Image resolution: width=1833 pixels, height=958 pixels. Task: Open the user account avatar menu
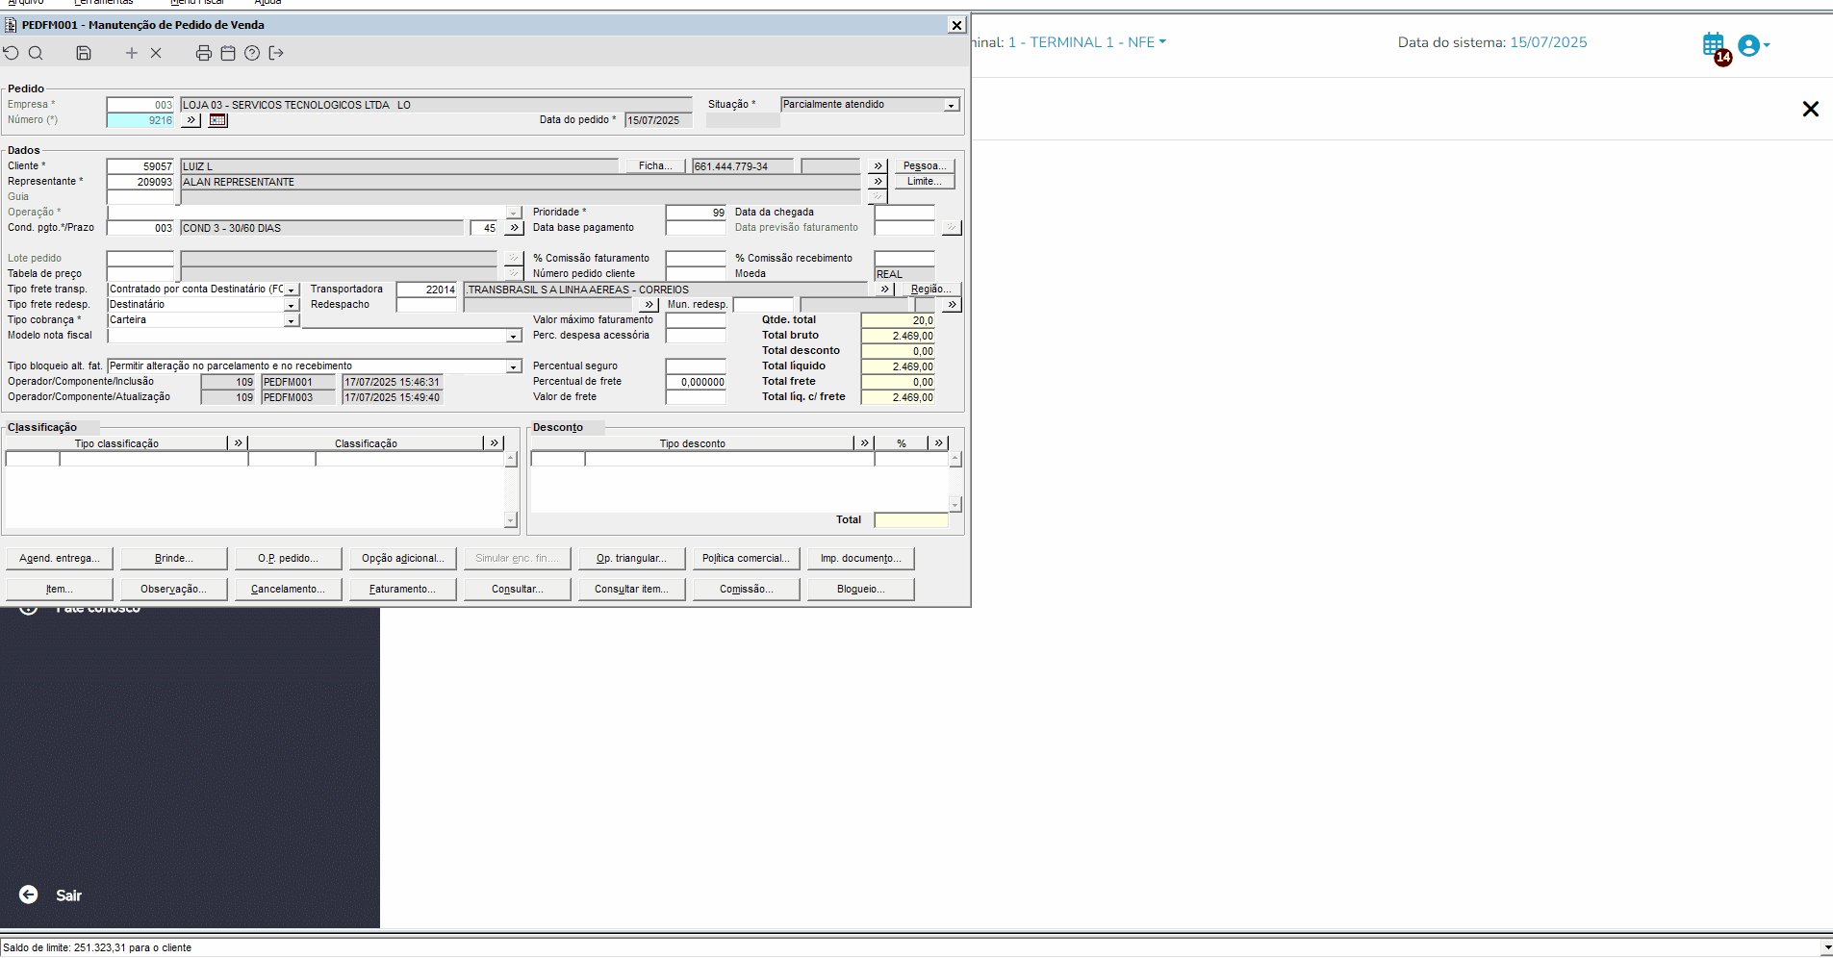click(1753, 45)
